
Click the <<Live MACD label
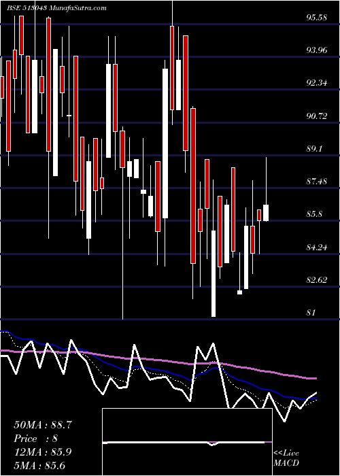tap(286, 458)
